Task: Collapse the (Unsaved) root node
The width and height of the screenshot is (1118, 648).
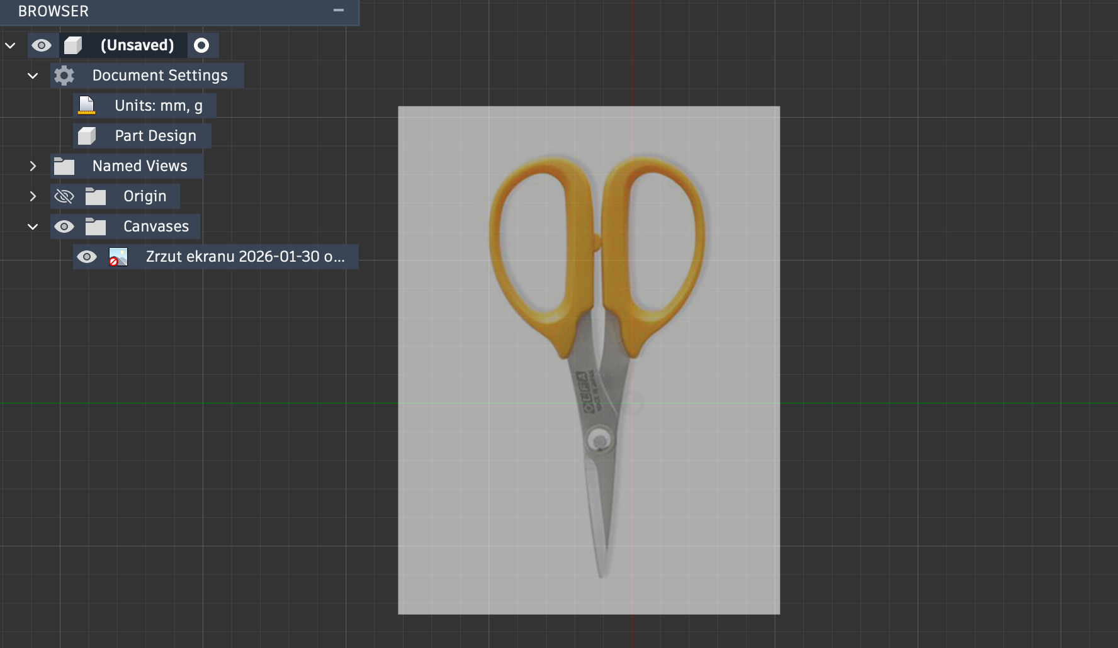Action: pyautogui.click(x=10, y=45)
